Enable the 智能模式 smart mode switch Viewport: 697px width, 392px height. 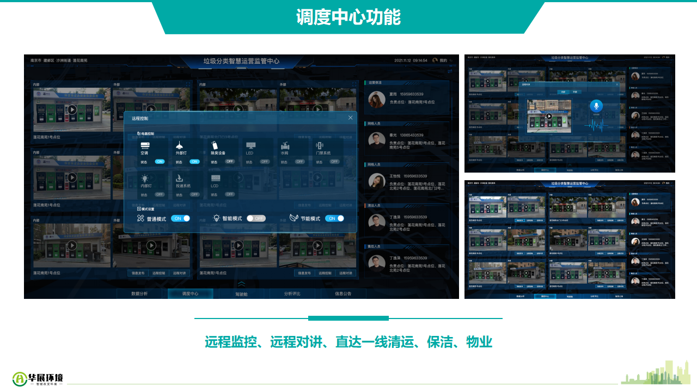point(256,218)
